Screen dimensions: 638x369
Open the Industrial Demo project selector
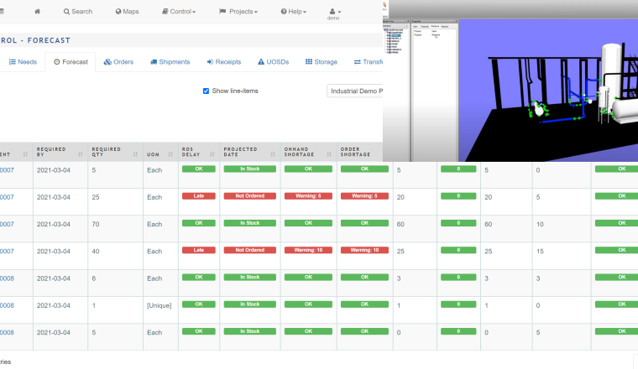pyautogui.click(x=355, y=91)
